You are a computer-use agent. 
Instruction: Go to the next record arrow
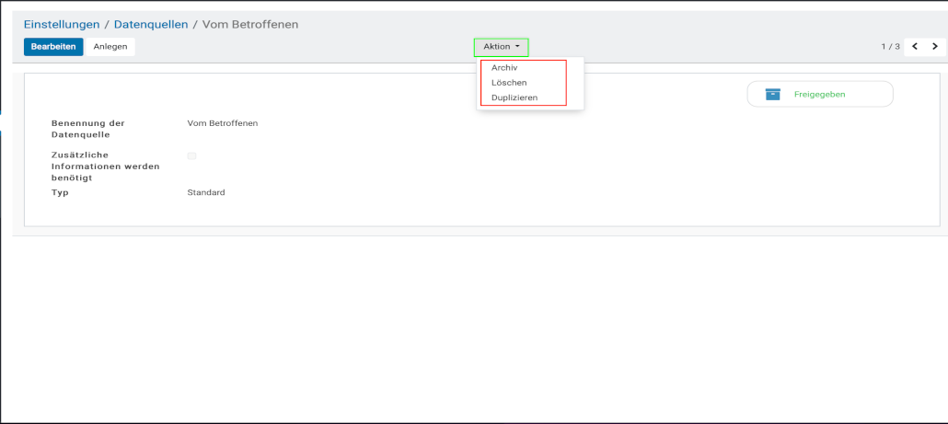click(935, 47)
